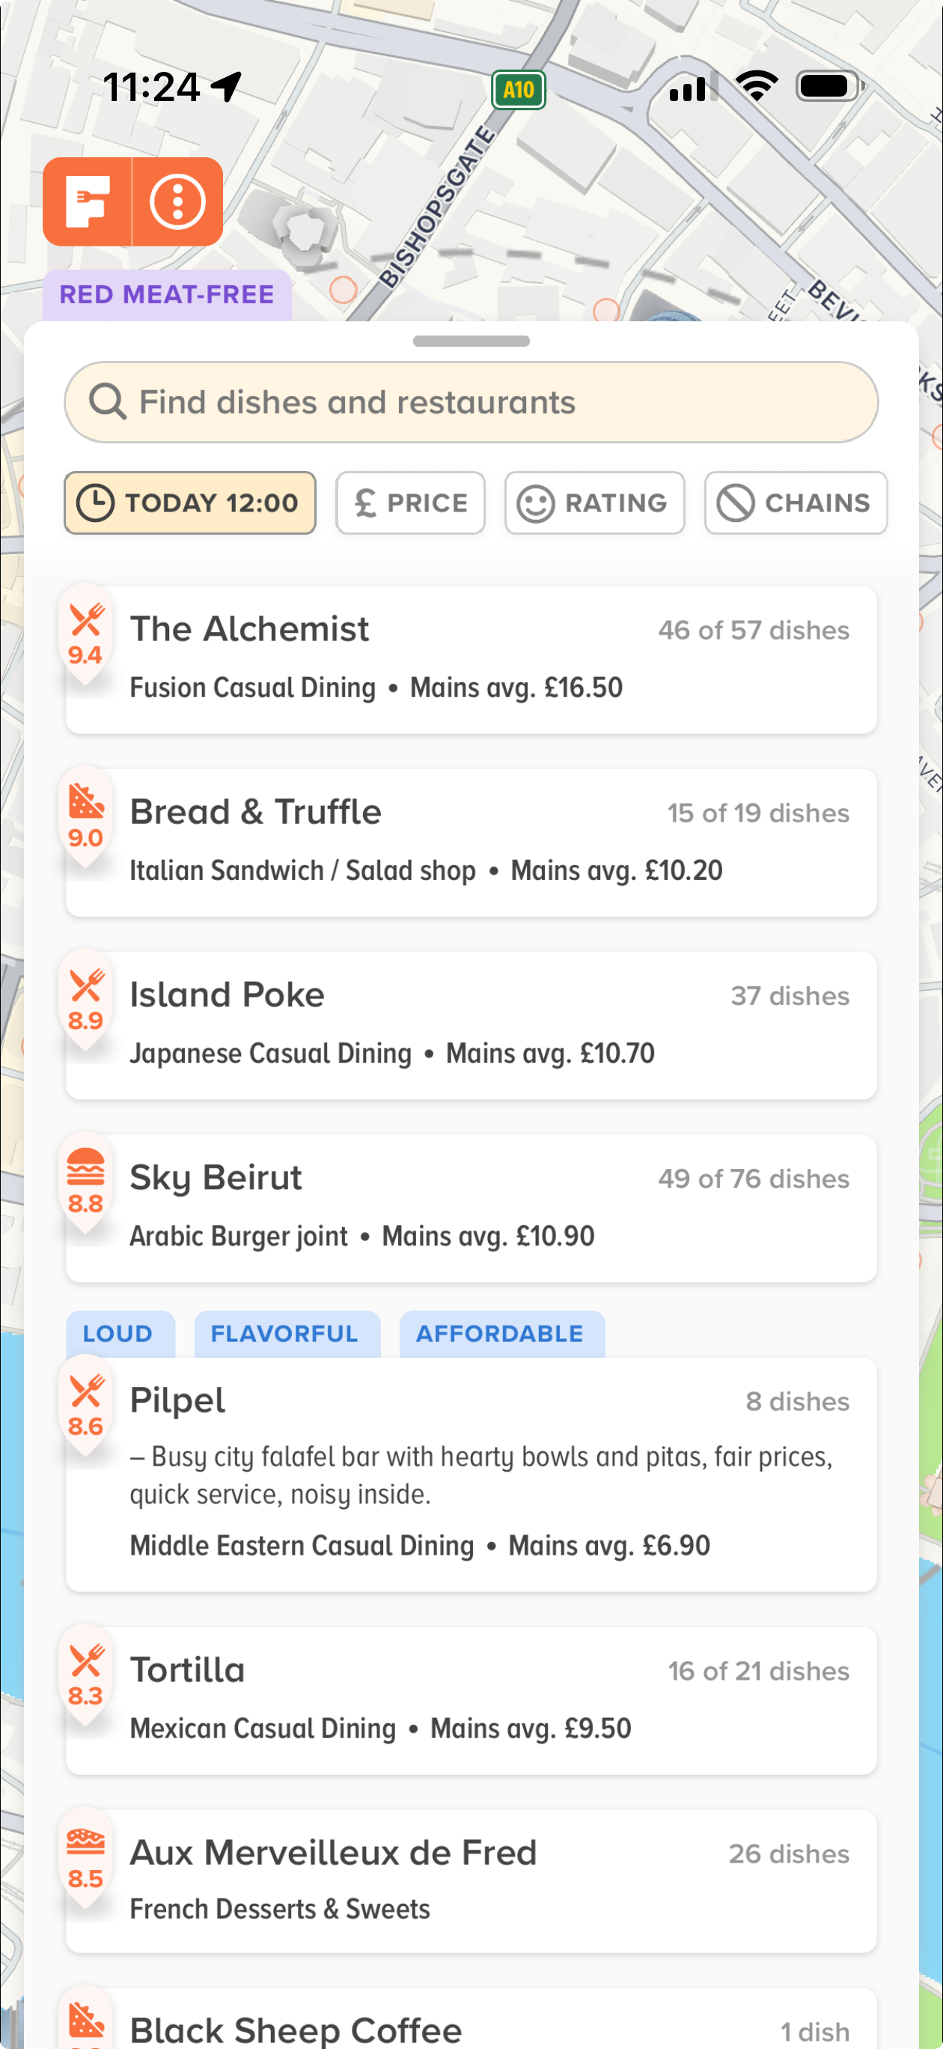This screenshot has height=2049, width=943.
Task: Tap the magnifier icon in search bar
Action: coord(107,402)
